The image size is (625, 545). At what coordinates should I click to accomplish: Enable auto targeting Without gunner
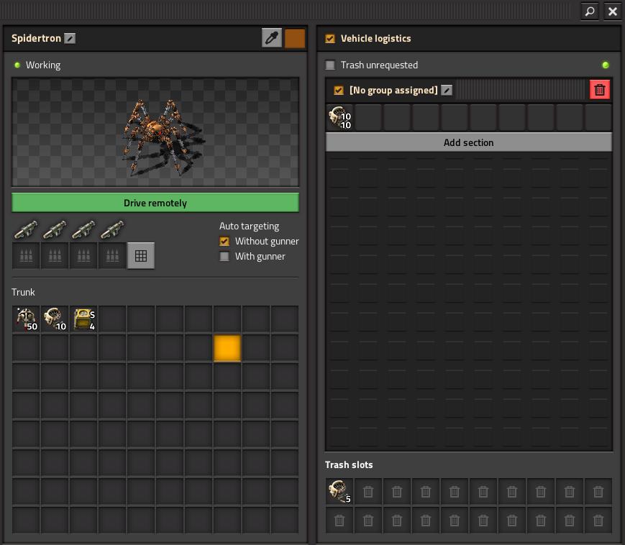224,242
